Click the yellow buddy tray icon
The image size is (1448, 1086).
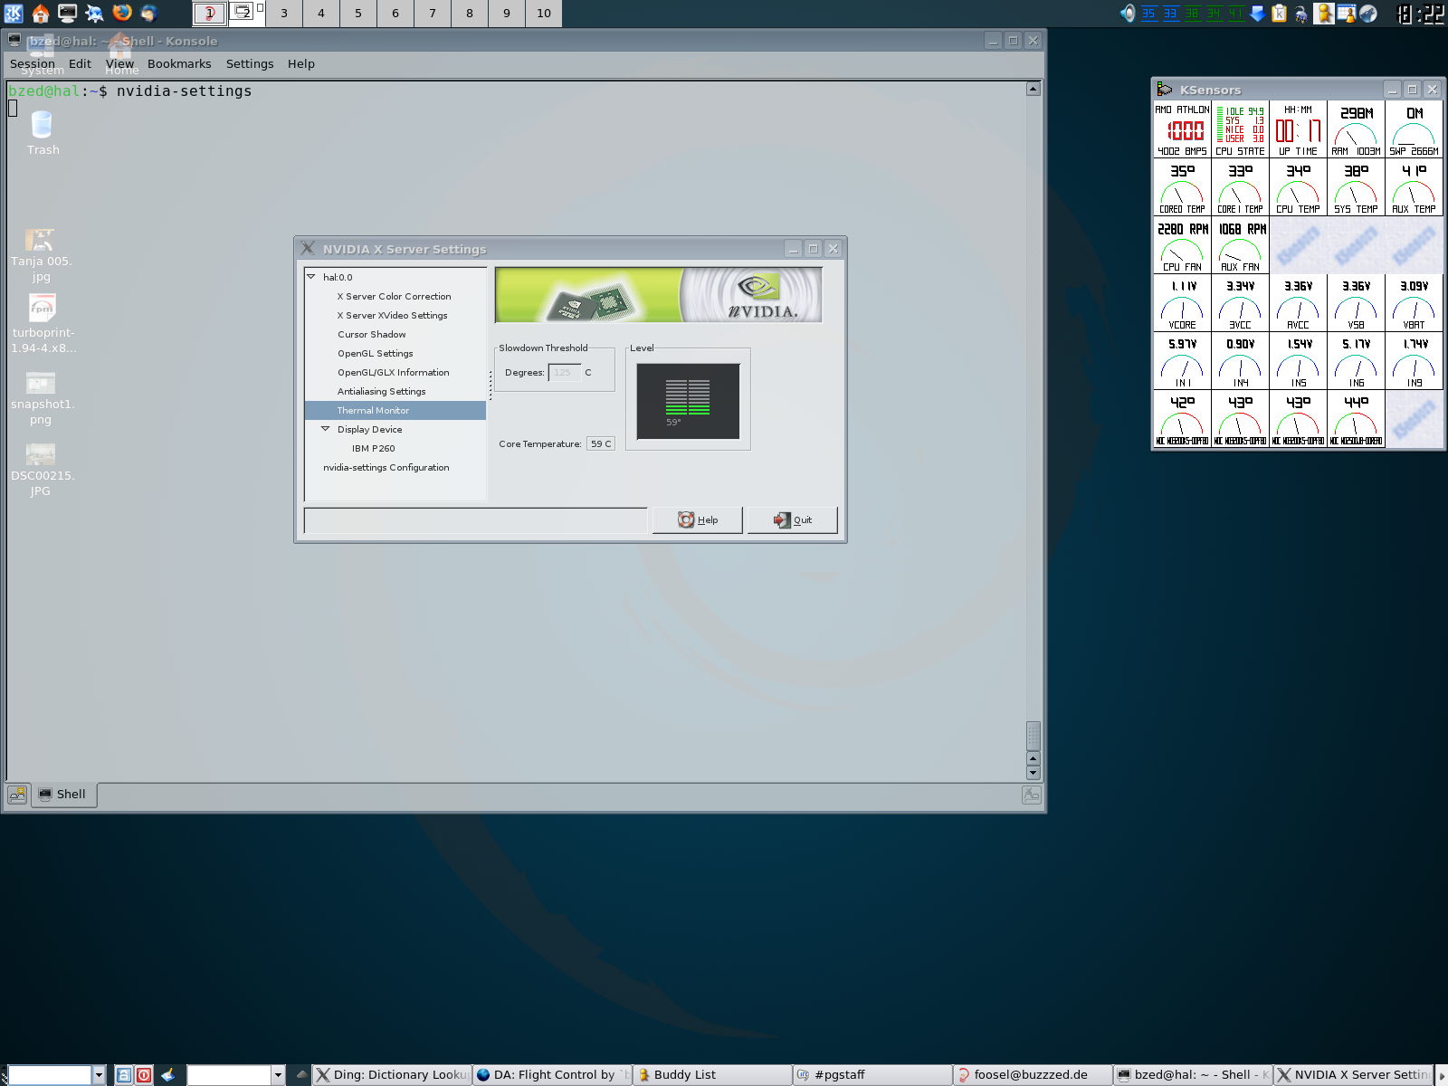click(x=1324, y=13)
